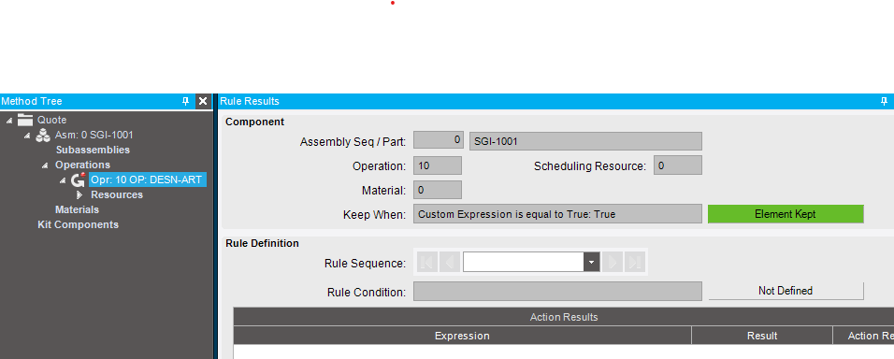This screenshot has width=894, height=359.
Task: Select Opr: 10 OP: DESN-ART node
Action: 147,180
